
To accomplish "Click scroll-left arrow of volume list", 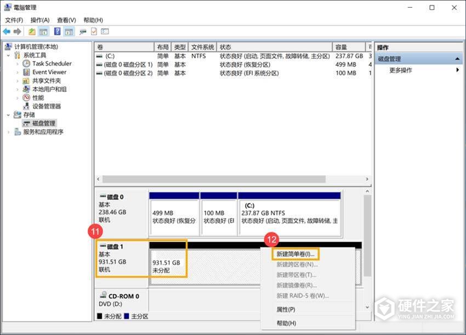I will [x=99, y=179].
